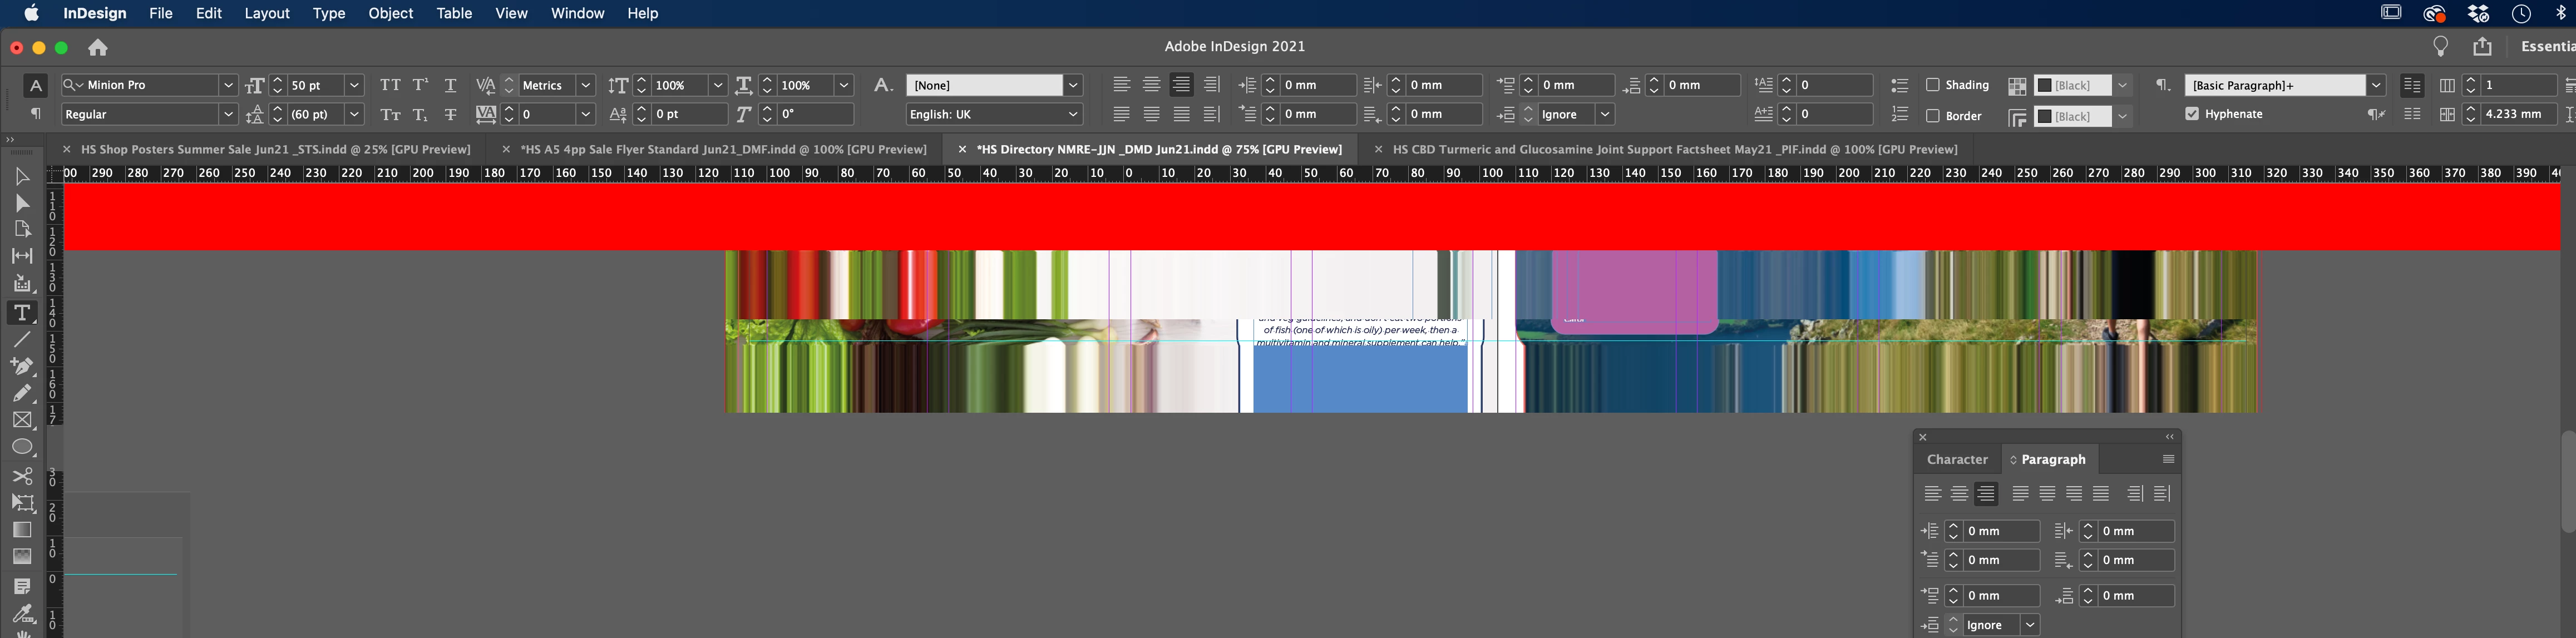Viewport: 2576px width, 638px height.
Task: Open the English: UK language dropdown
Action: pos(1073,114)
